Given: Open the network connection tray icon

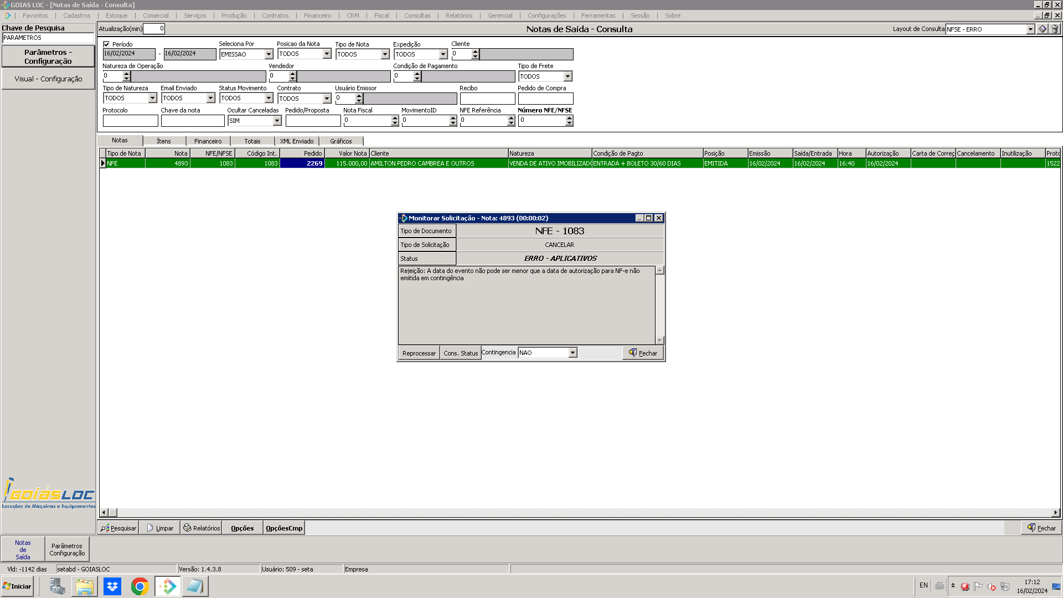Looking at the screenshot, I should 1005,586.
